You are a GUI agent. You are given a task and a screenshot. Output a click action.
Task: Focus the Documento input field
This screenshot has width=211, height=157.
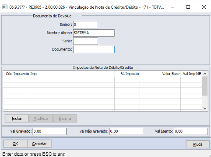[94, 49]
